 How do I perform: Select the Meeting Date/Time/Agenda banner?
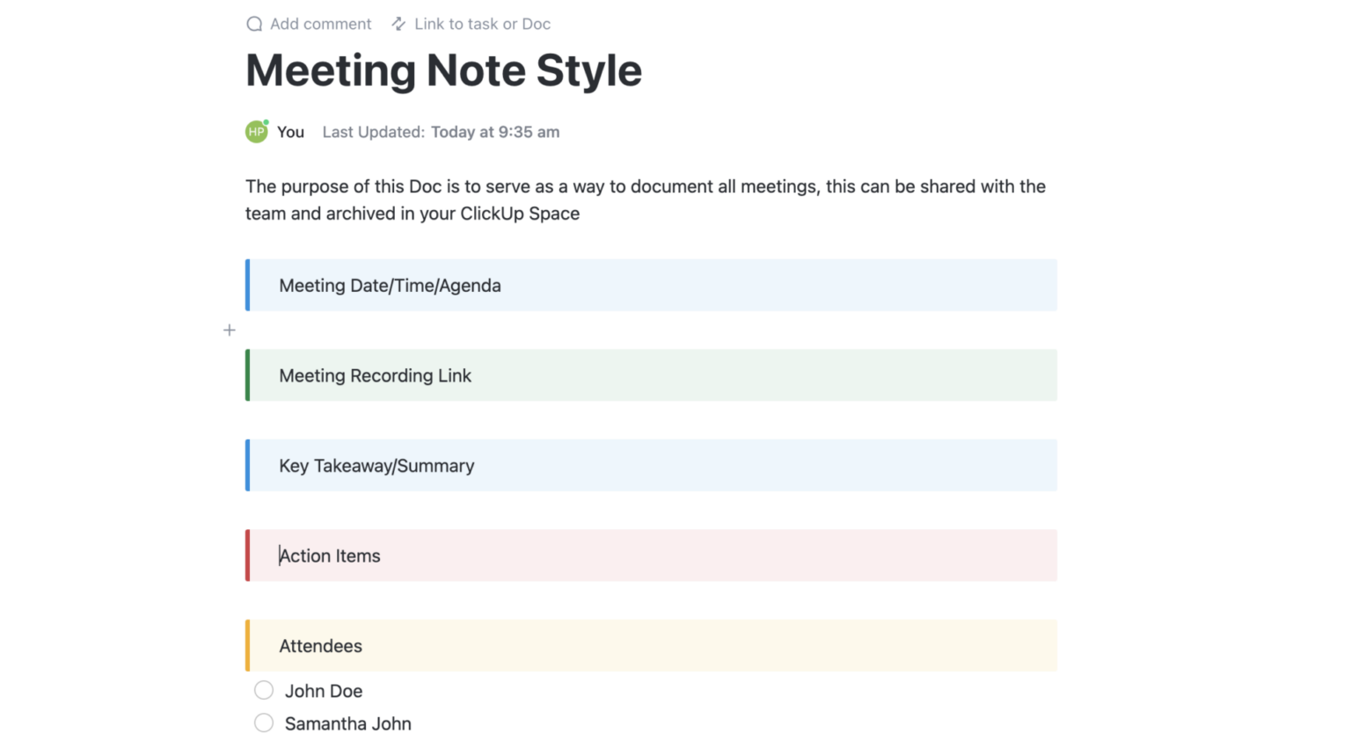390,285
